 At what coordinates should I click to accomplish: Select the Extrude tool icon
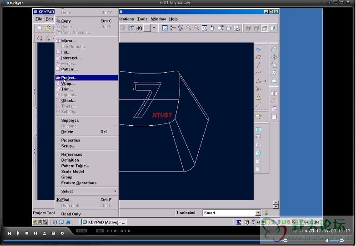[x=274, y=49]
